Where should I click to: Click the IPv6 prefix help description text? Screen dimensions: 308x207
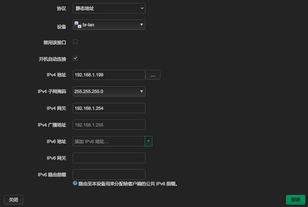tap(128, 183)
